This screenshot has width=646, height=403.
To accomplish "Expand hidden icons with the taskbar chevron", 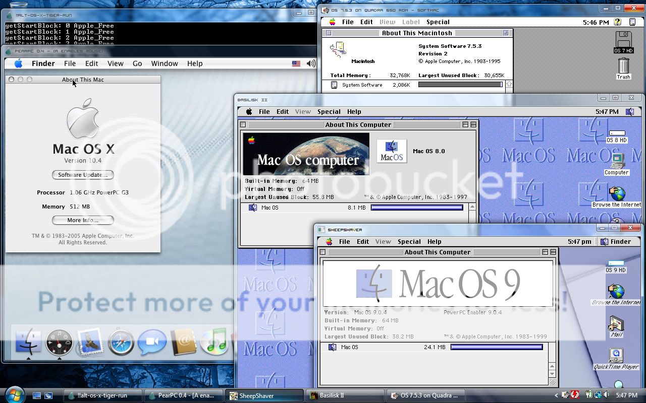I will [x=557, y=395].
